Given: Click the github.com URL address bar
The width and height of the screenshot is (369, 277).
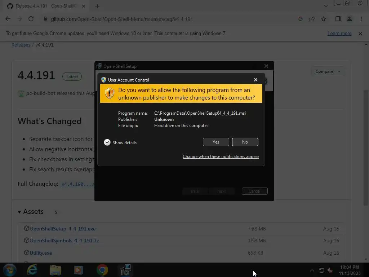Looking at the screenshot, I should pyautogui.click(x=122, y=19).
